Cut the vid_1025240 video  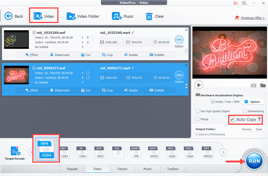[x=86, y=55]
